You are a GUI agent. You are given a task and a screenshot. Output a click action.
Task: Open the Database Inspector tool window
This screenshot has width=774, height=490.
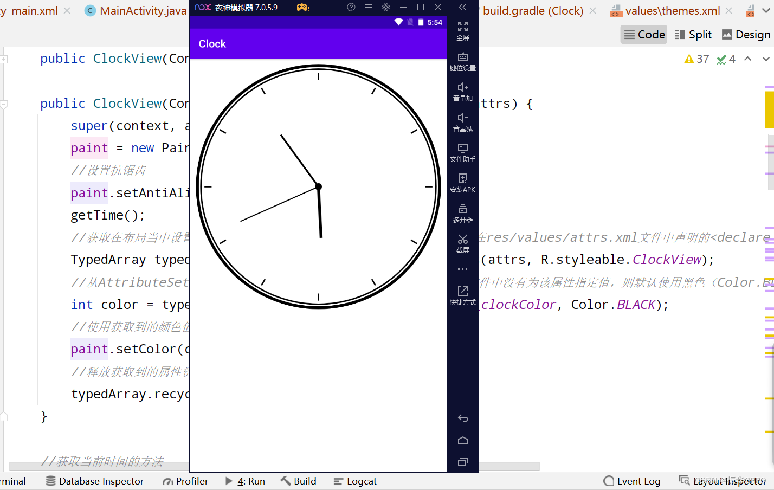[95, 481]
